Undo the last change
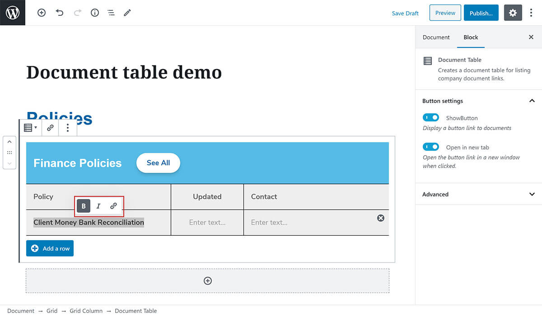This screenshot has width=542, height=316. coord(60,13)
